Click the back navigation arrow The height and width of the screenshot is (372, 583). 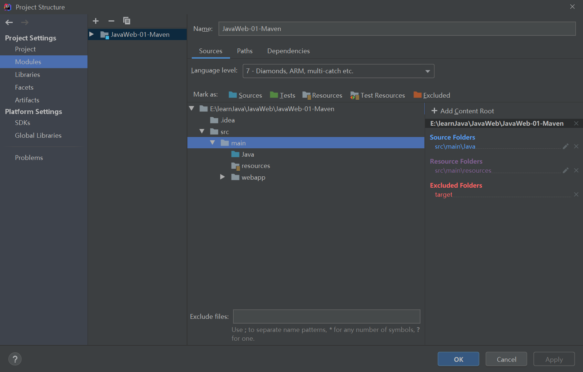[9, 23]
